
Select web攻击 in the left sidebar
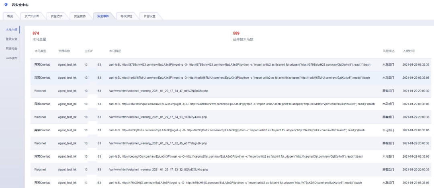click(11, 58)
